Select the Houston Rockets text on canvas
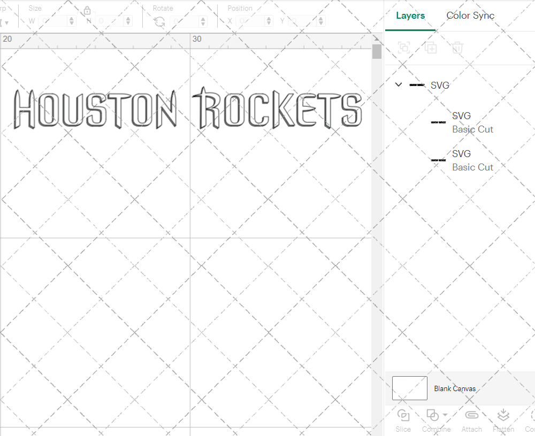This screenshot has height=436, width=535. 188,108
